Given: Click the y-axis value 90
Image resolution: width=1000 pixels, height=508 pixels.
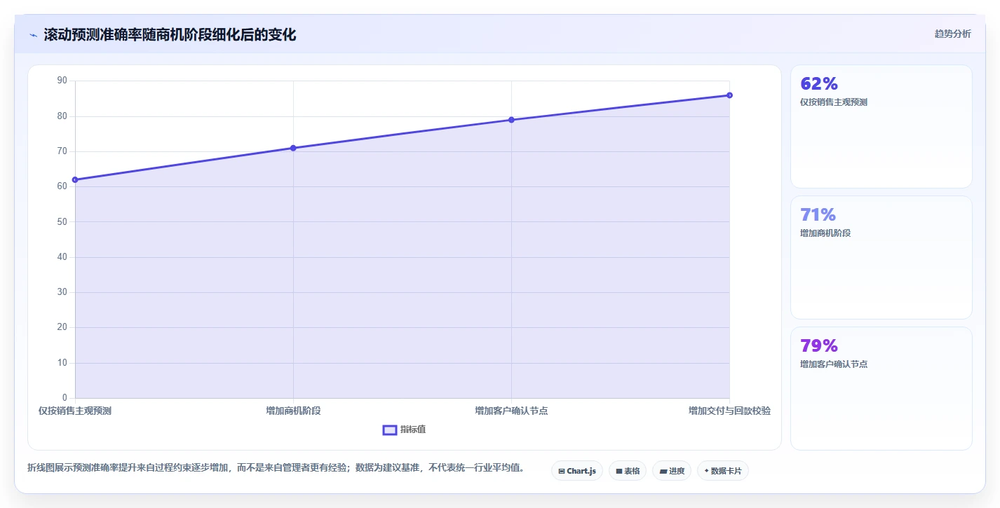Looking at the screenshot, I should 62,81.
